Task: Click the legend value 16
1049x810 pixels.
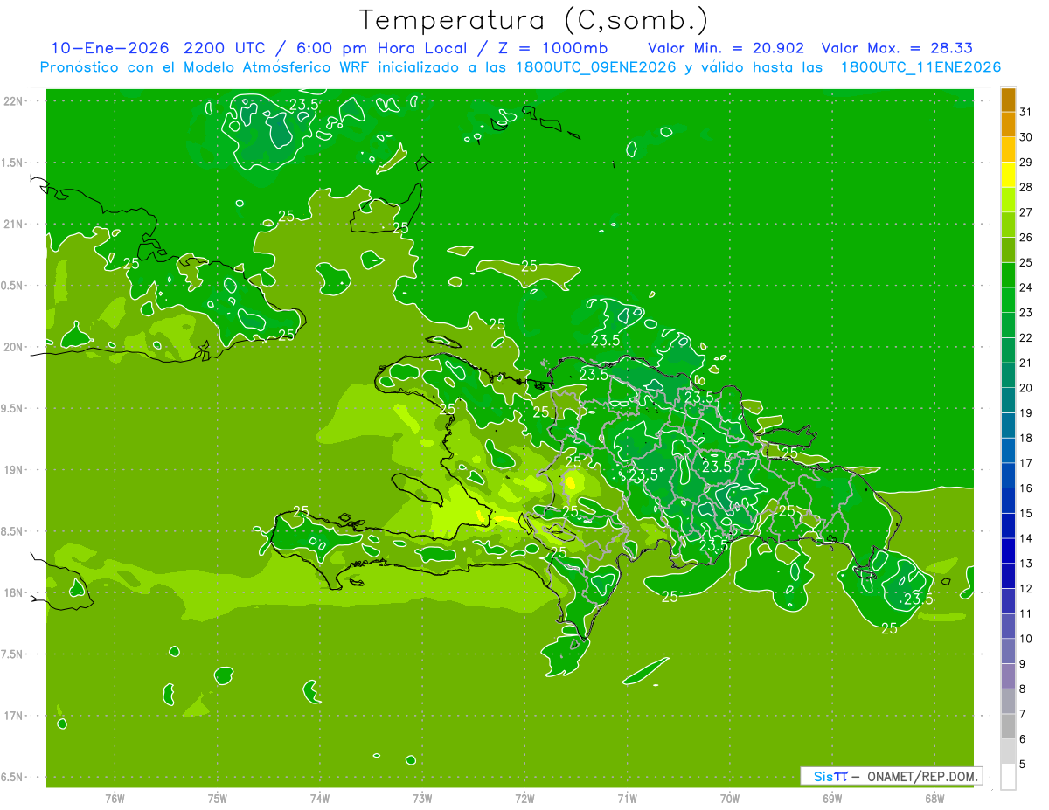Action: [1025, 488]
